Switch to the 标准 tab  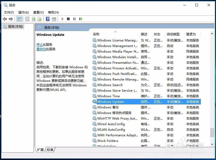click(x=50, y=150)
